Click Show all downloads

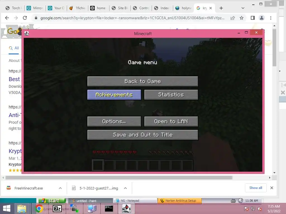click(x=256, y=188)
